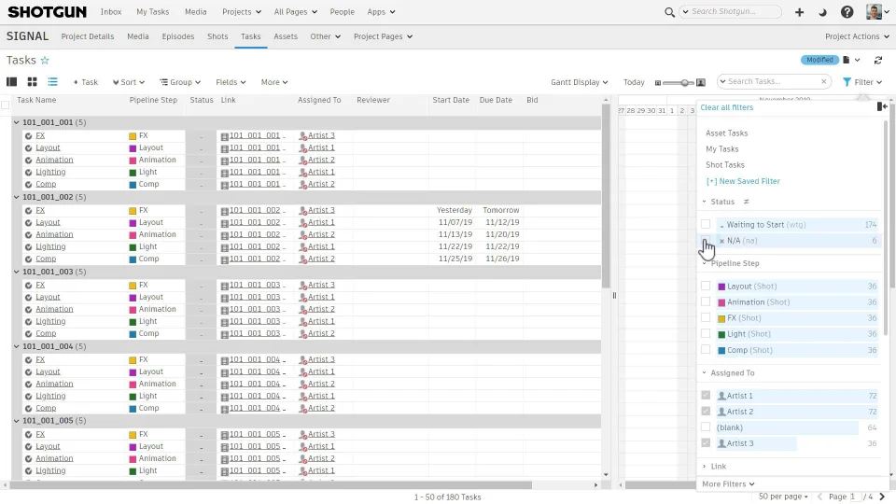
Task: Click the global search magnifier icon
Action: pos(669,12)
